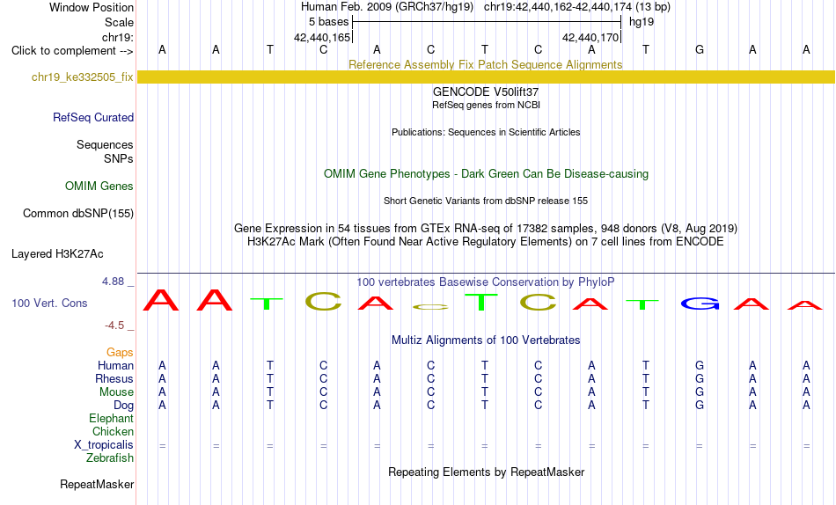Click the small C conservation logo letter
The image size is (836, 505).
(x=431, y=307)
